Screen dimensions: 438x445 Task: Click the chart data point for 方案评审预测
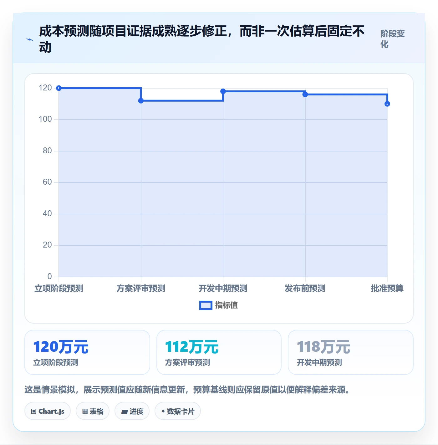tap(141, 101)
